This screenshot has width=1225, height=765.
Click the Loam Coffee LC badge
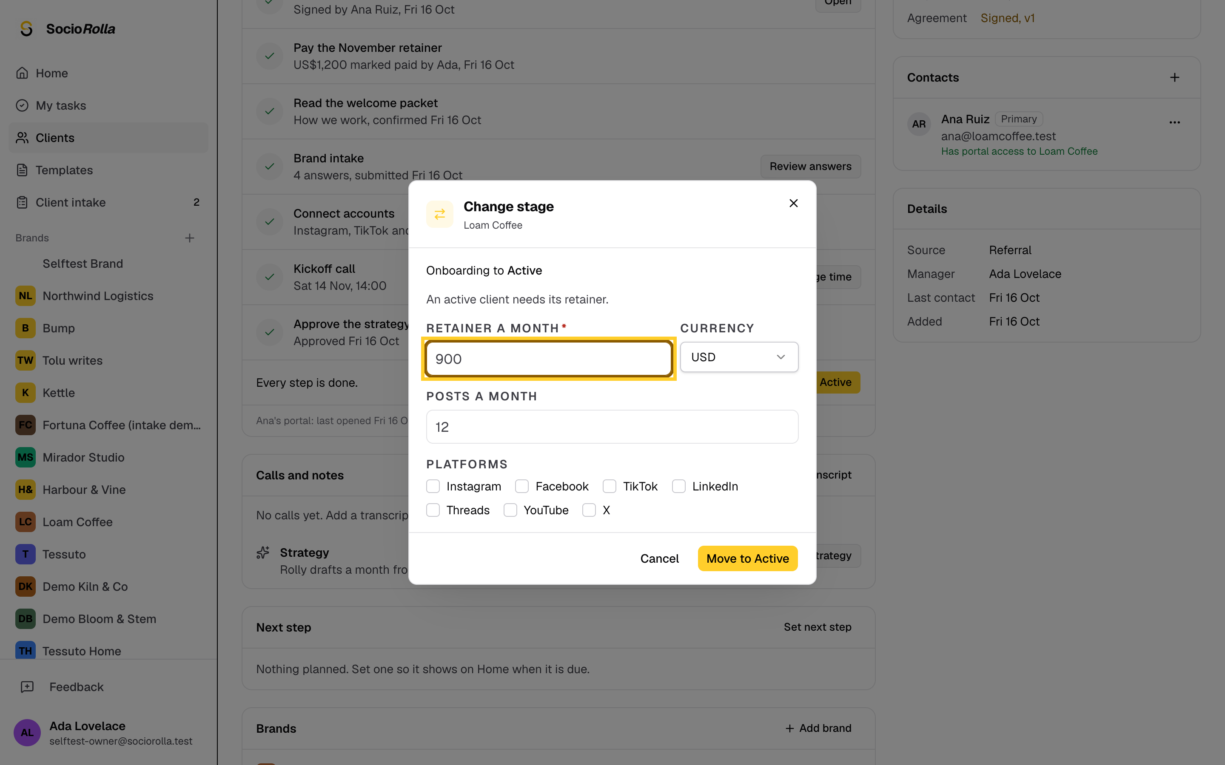pos(26,521)
